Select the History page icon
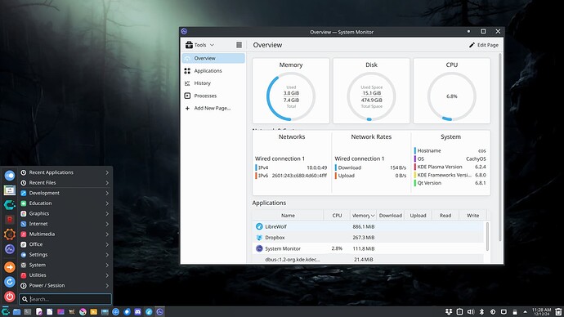564x317 pixels. tap(187, 83)
